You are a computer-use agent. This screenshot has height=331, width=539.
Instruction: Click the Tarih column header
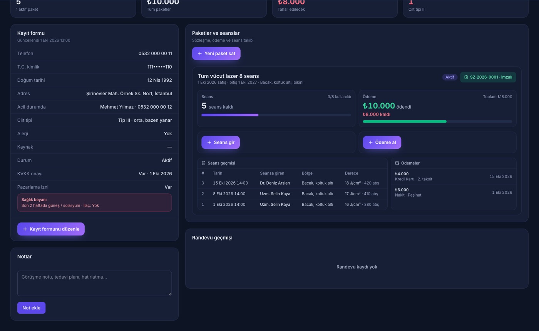(x=218, y=173)
